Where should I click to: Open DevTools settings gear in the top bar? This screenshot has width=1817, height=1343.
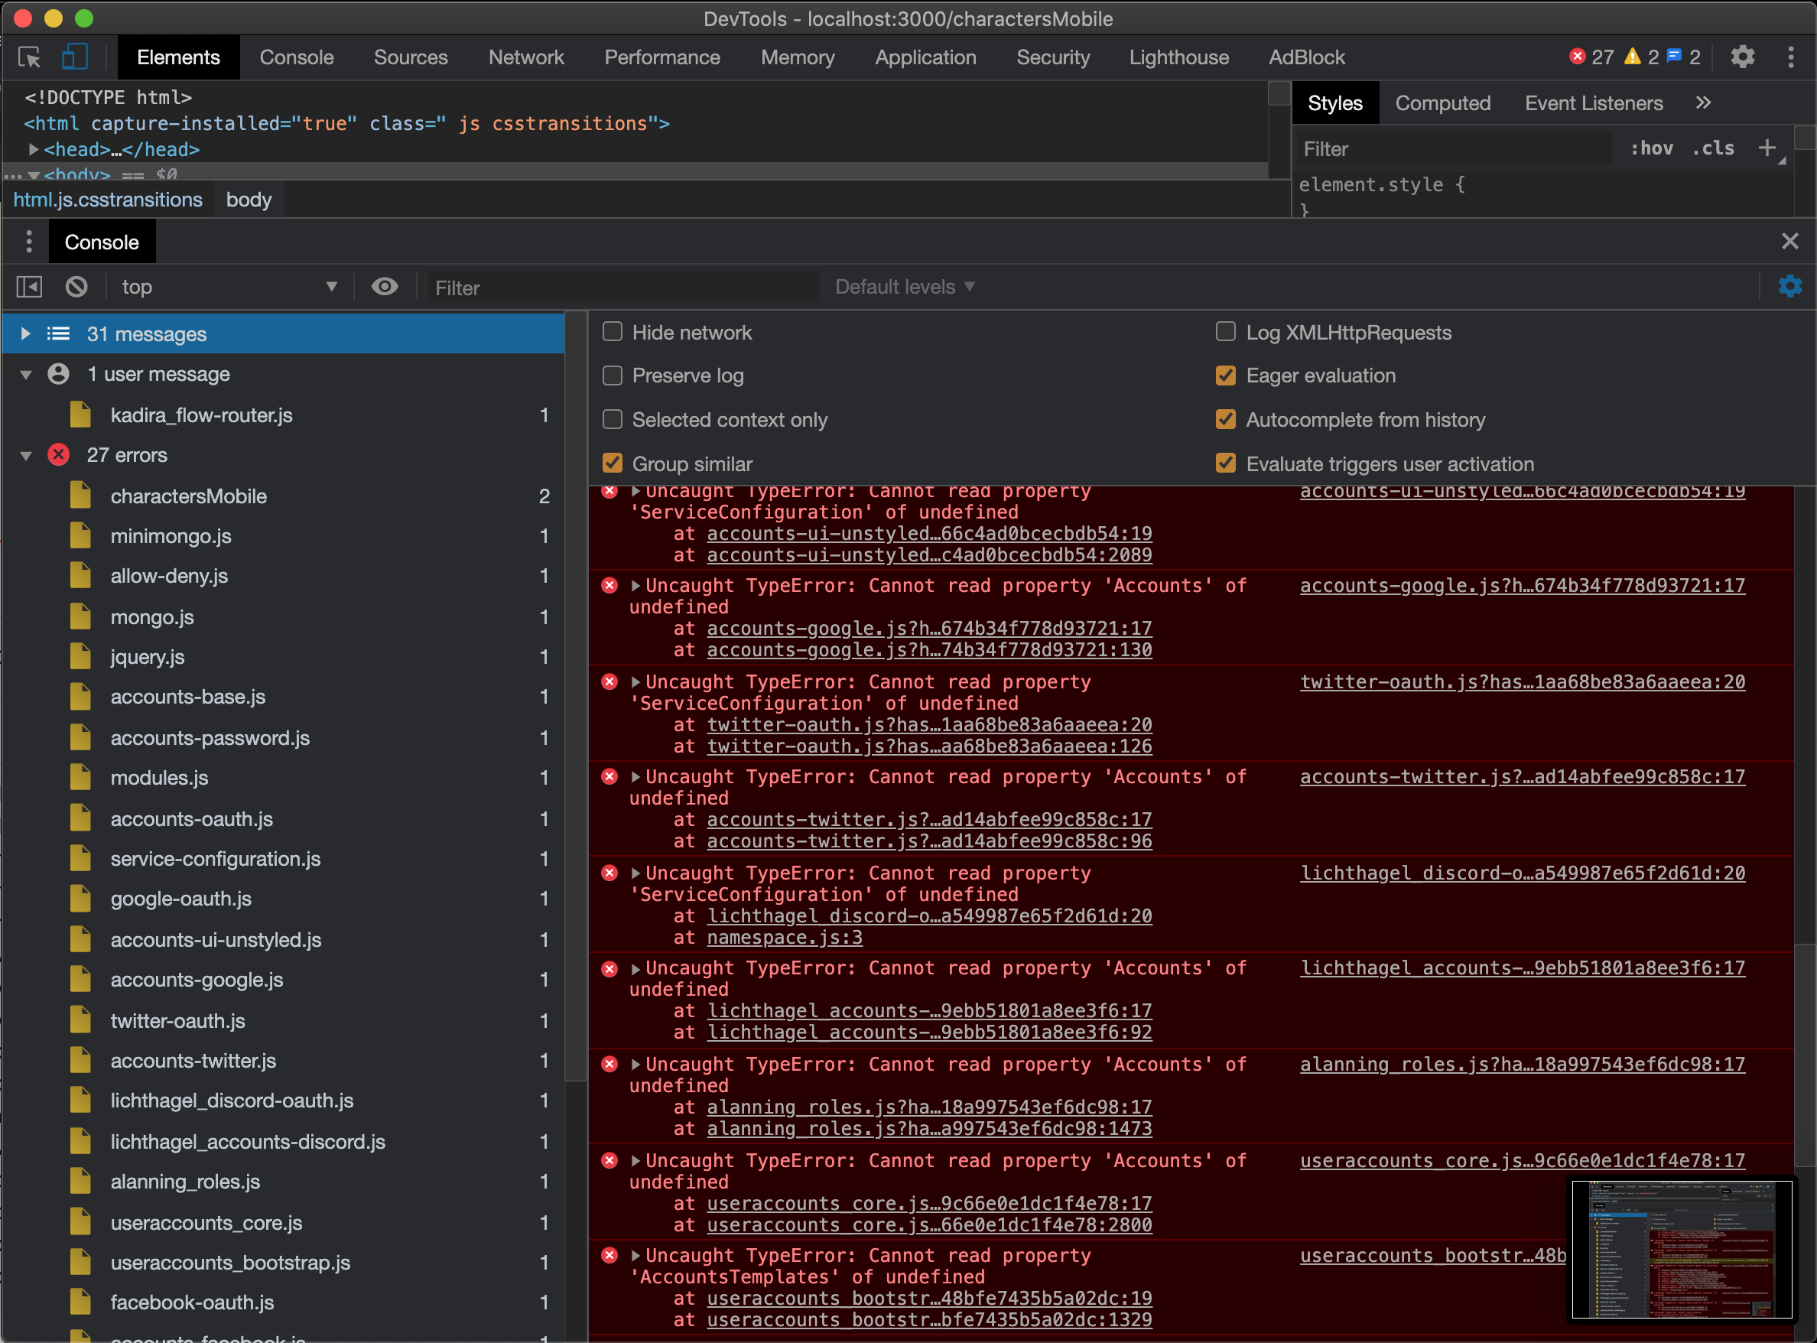(x=1742, y=57)
